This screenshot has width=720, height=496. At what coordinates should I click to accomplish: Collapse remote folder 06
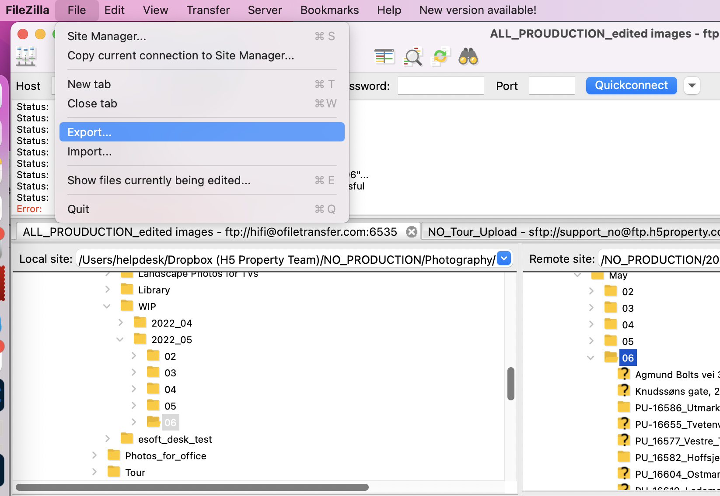[x=591, y=358]
